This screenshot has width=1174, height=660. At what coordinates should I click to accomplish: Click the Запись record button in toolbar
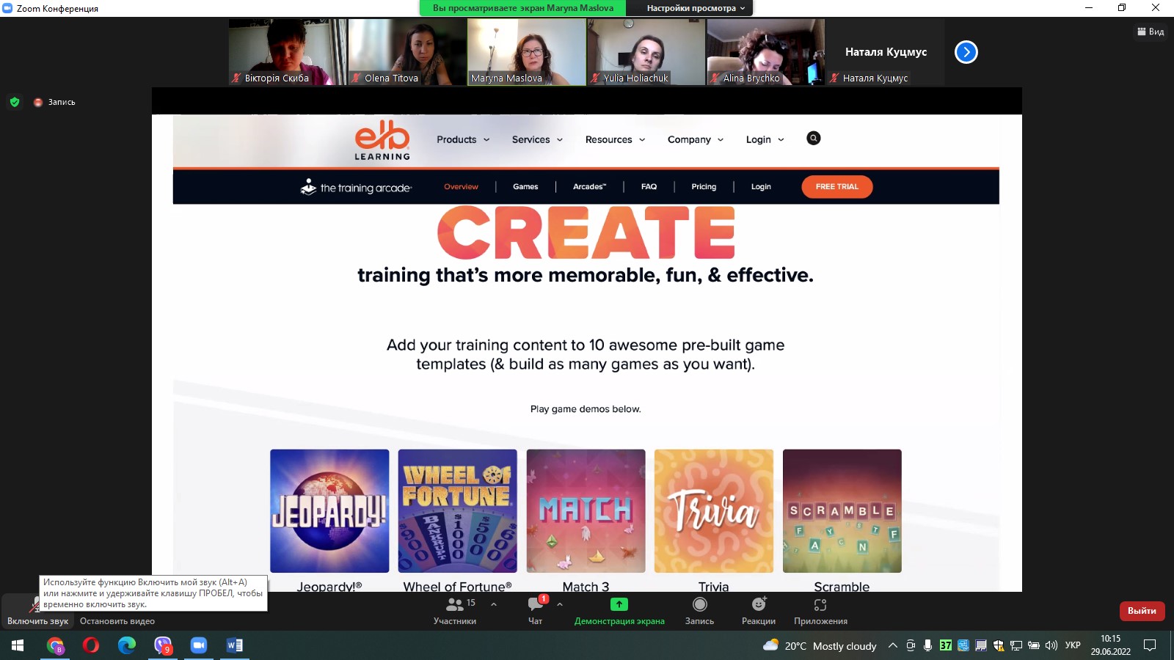pos(699,611)
